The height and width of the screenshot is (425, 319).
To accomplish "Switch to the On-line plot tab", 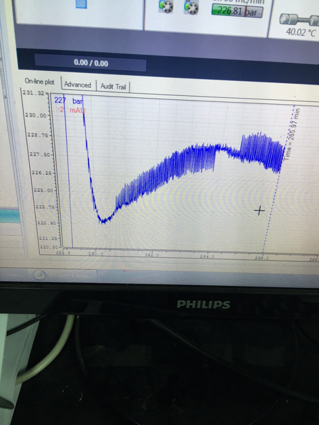I will coord(40,81).
